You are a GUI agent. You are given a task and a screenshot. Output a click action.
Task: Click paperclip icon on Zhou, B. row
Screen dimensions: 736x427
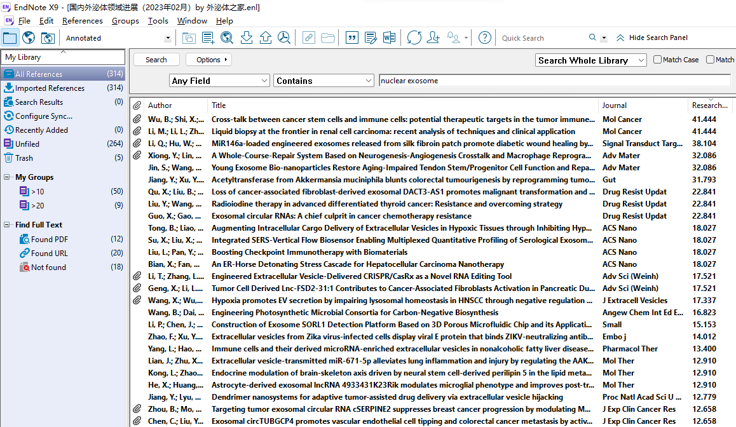(x=137, y=409)
